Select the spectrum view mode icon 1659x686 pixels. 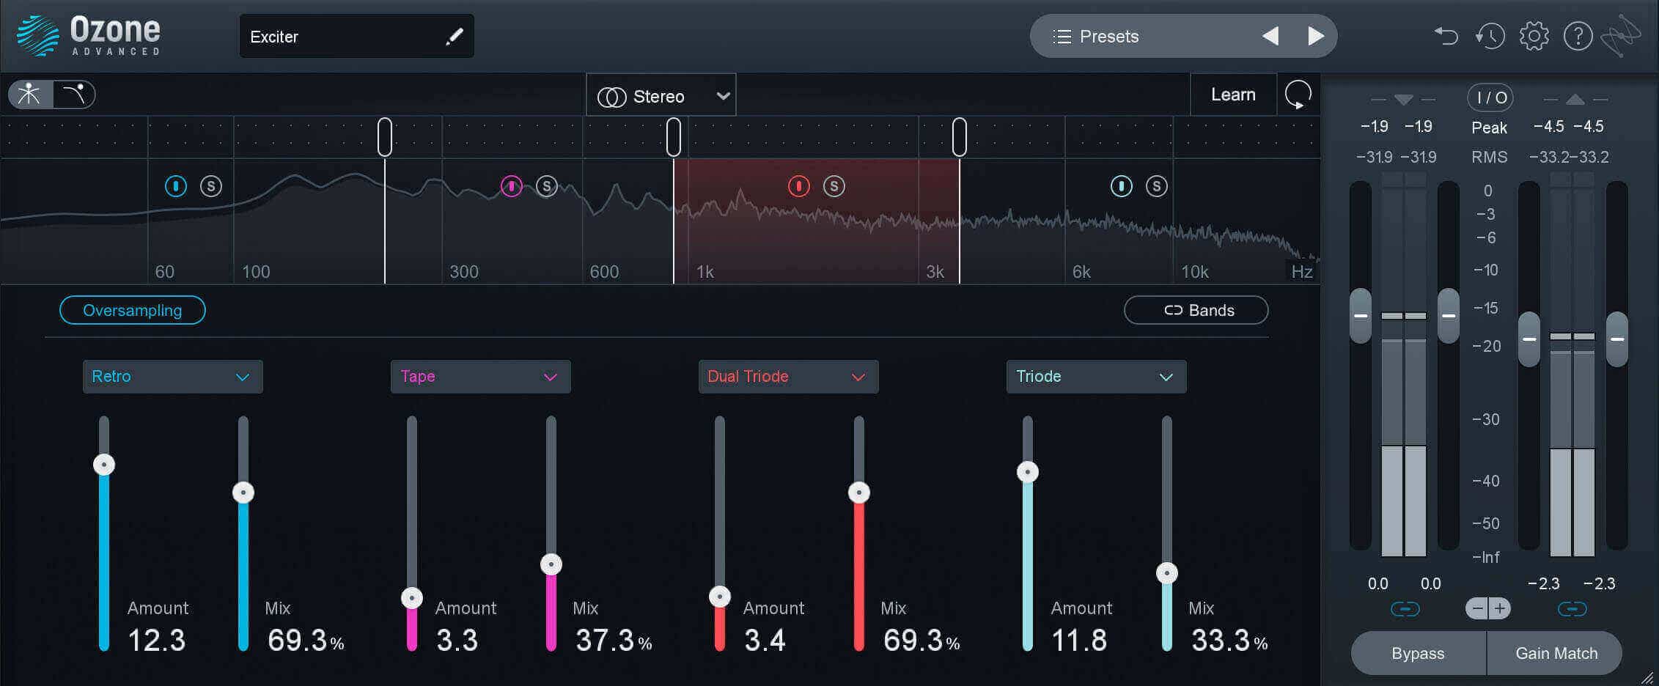pyautogui.click(x=30, y=95)
